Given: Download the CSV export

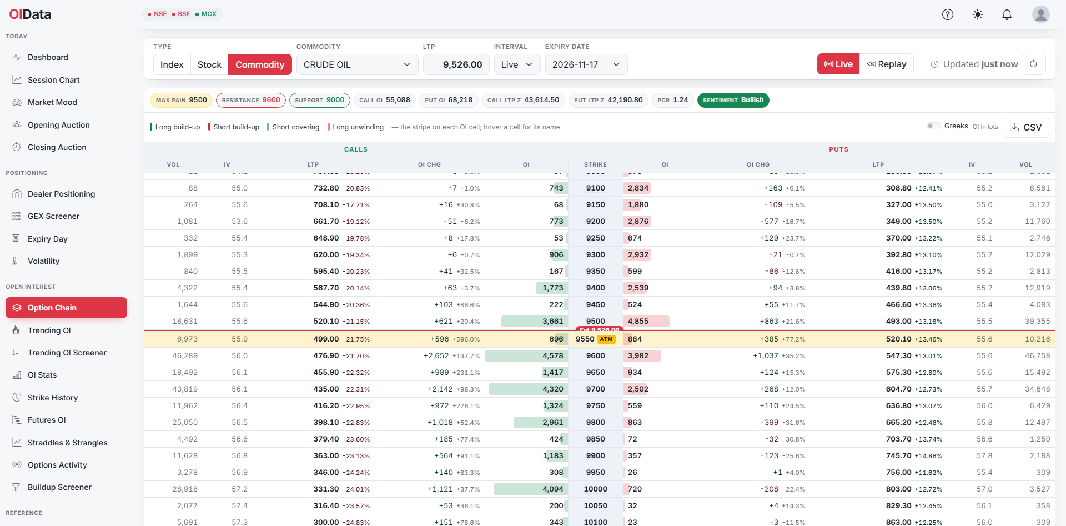Looking at the screenshot, I should 1025,127.
